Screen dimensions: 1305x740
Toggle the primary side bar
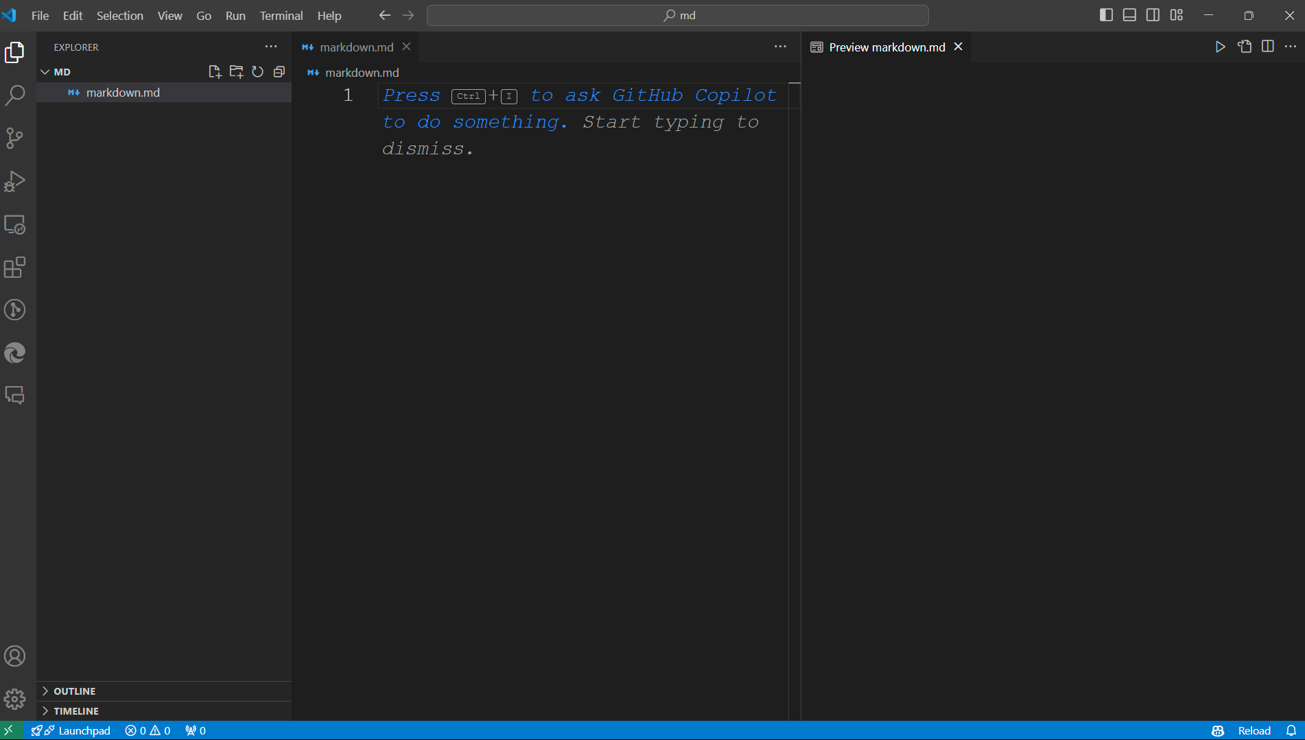click(1106, 15)
